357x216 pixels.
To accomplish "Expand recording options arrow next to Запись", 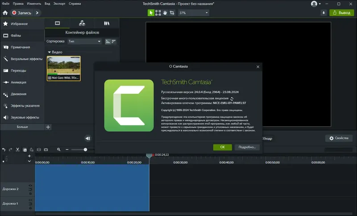I will pos(37,13).
